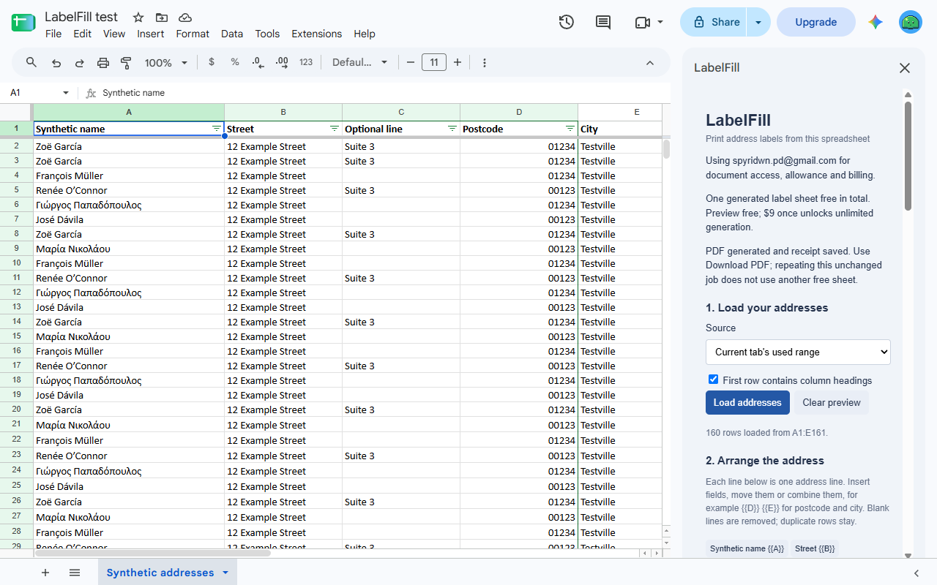This screenshot has width=937, height=585.
Task: Format as currency
Action: 212,62
